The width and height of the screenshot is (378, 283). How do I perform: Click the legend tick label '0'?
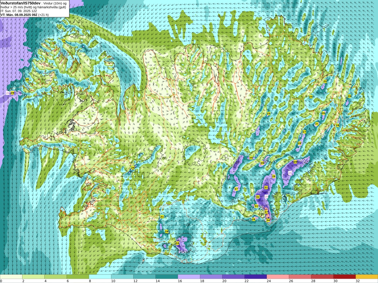(1, 281)
